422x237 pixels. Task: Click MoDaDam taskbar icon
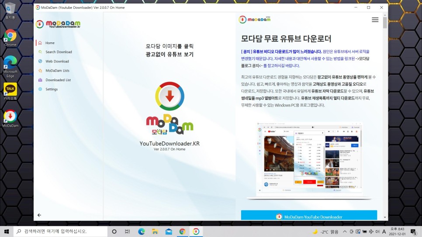click(x=196, y=231)
